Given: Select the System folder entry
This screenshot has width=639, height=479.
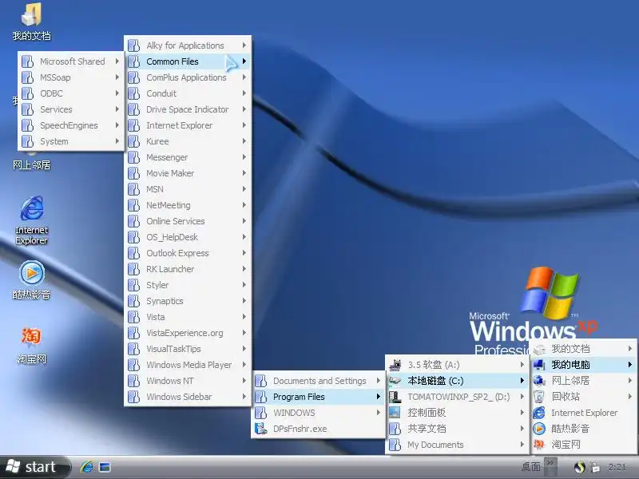Looking at the screenshot, I should pyautogui.click(x=71, y=141).
